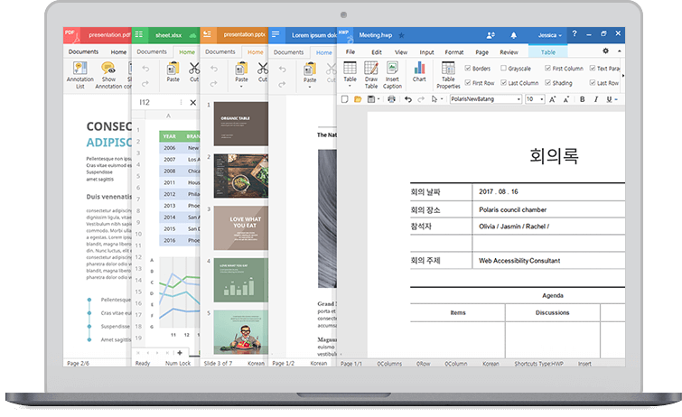The image size is (682, 417).
Task: Open Table Properties
Action: pyautogui.click(x=449, y=72)
